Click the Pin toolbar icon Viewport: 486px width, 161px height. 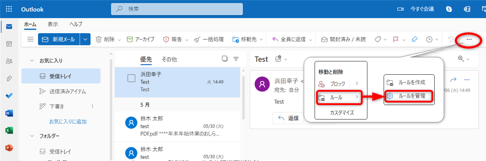414,39
